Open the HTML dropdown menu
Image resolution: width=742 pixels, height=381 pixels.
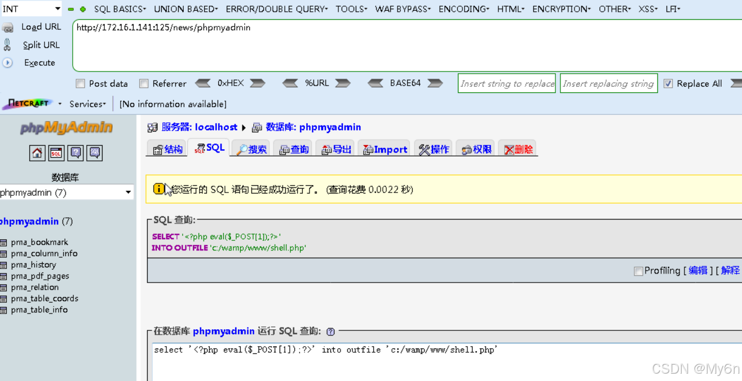[x=511, y=9]
